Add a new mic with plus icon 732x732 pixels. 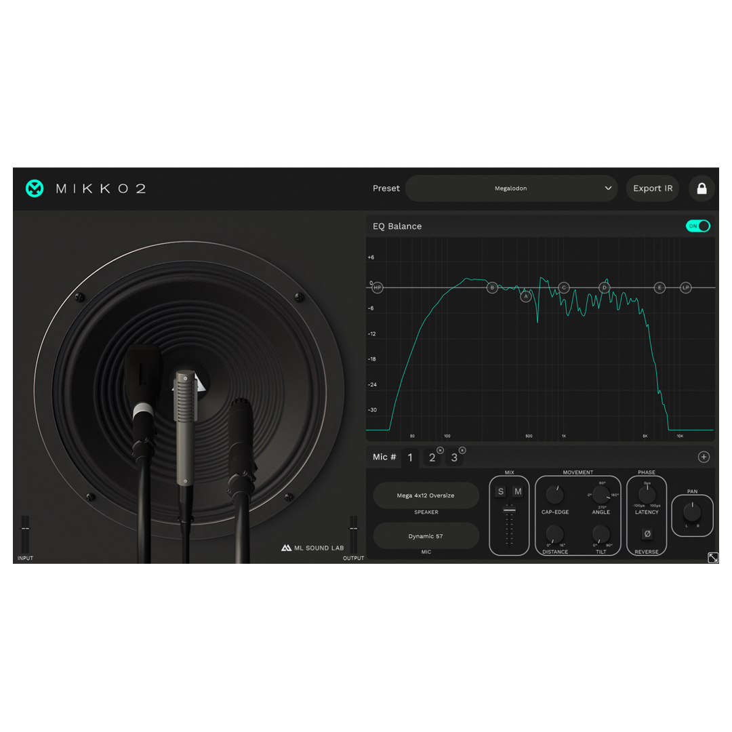(704, 457)
